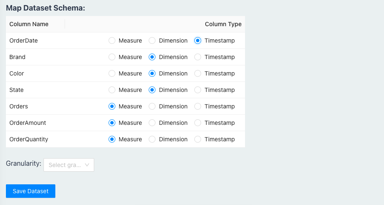Set OrderDate column type to Dimension

point(153,41)
